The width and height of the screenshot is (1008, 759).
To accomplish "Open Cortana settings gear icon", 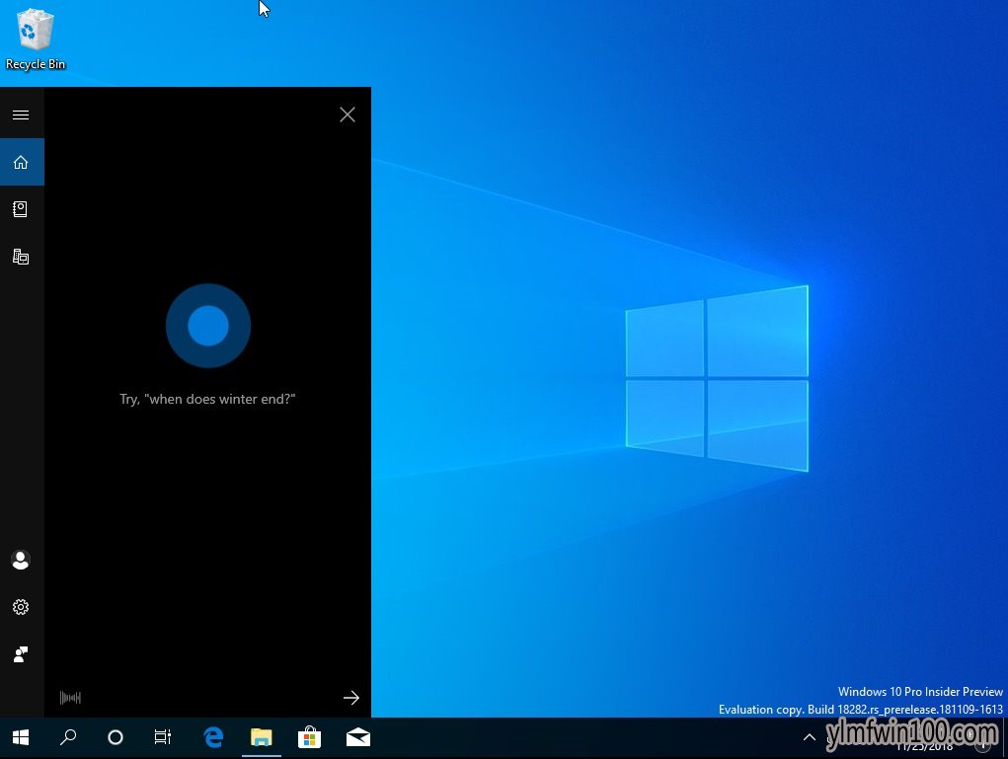I will pos(21,607).
